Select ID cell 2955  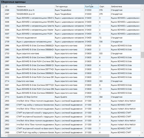10,101
